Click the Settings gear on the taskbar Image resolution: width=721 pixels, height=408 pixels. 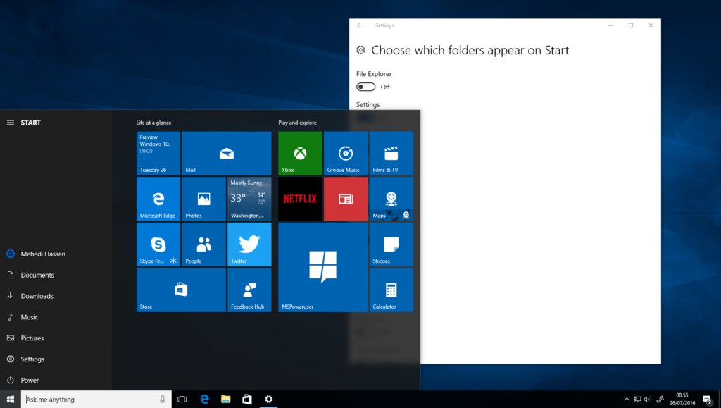coord(268,400)
